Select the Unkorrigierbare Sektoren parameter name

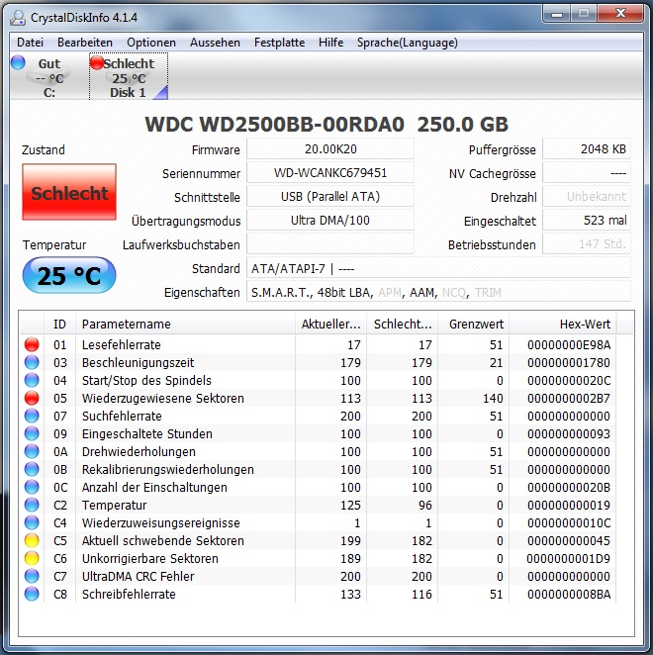(150, 558)
